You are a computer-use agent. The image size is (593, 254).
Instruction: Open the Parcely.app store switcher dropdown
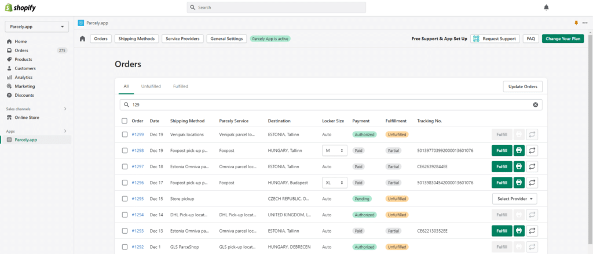[x=36, y=27]
